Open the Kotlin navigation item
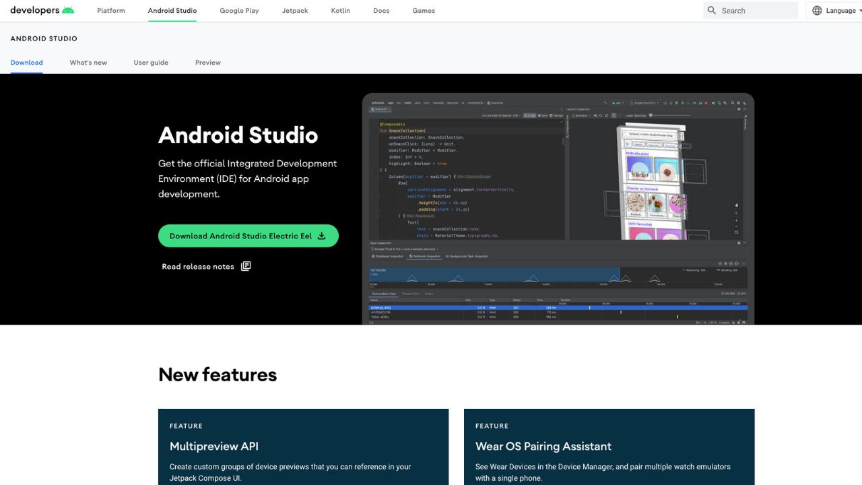The width and height of the screenshot is (862, 485). coord(341,11)
